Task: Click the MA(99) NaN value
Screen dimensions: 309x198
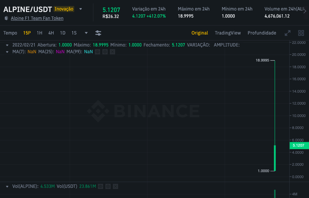Action: point(88,52)
